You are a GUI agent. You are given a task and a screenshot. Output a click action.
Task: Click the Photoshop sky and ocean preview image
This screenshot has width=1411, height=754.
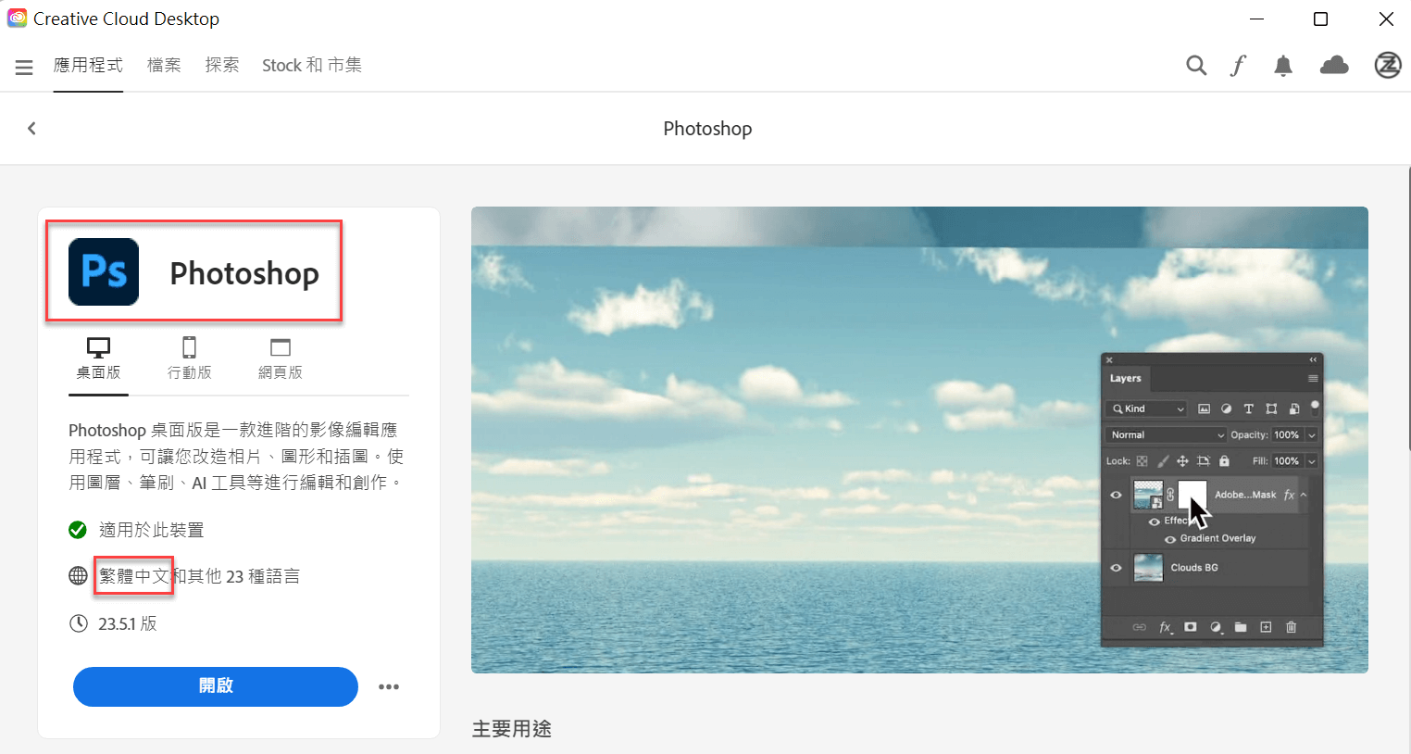pyautogui.click(x=919, y=440)
